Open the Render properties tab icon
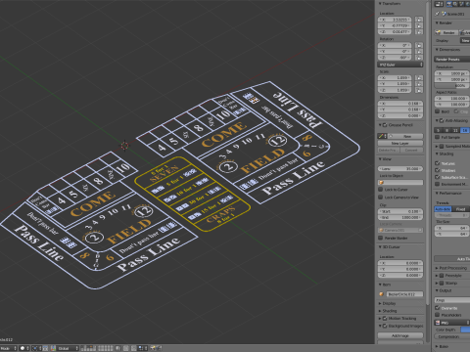The height and width of the screenshot is (352, 470). pos(450,4)
